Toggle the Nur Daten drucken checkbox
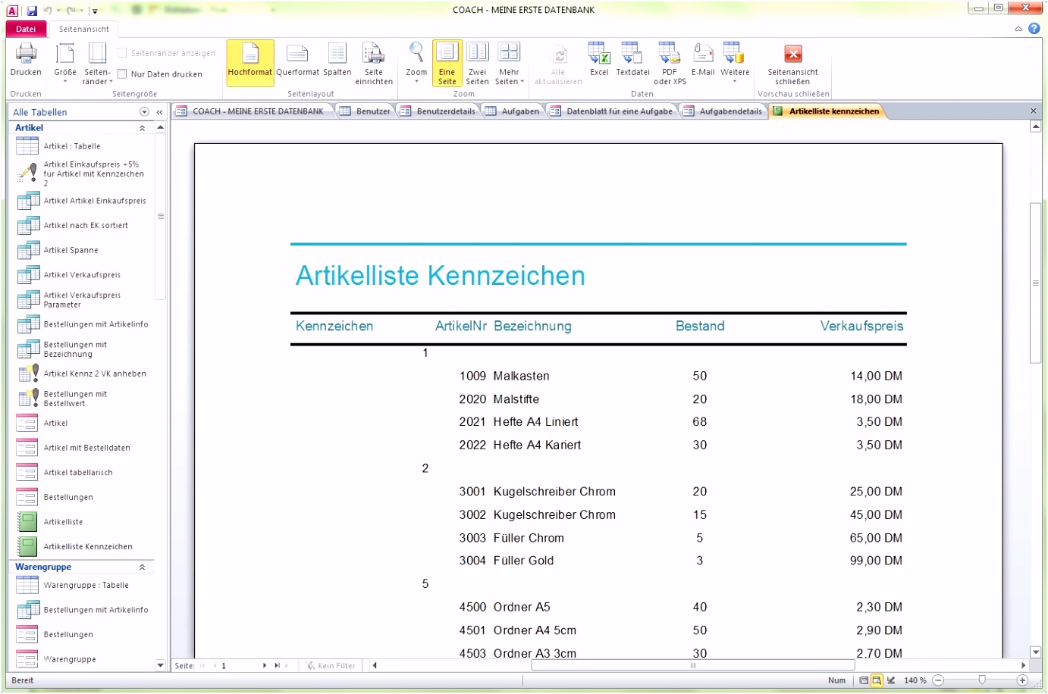The height and width of the screenshot is (694, 1048). (x=122, y=74)
